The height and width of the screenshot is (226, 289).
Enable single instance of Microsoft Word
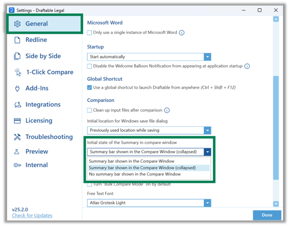coord(89,33)
